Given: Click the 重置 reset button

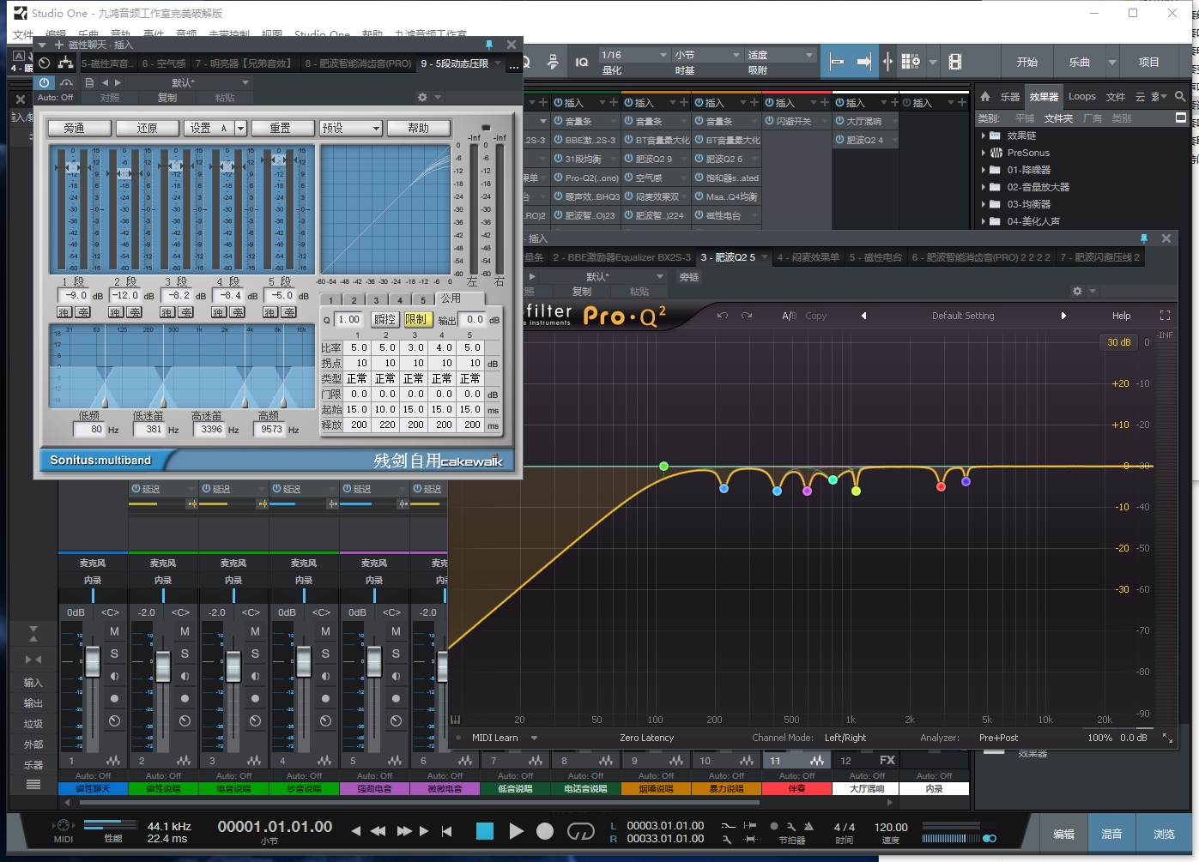Looking at the screenshot, I should pyautogui.click(x=281, y=128).
